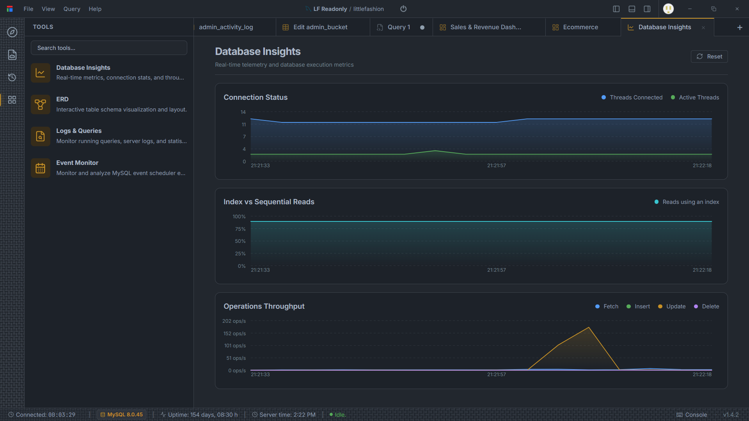Switch to Sales & Revenue Dashboard tab
This screenshot has height=421, width=749.
(489, 27)
